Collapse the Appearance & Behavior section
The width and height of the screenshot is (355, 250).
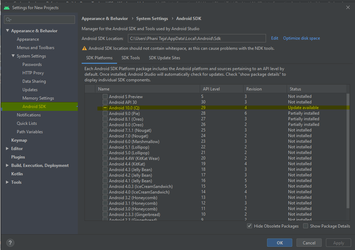(8, 31)
